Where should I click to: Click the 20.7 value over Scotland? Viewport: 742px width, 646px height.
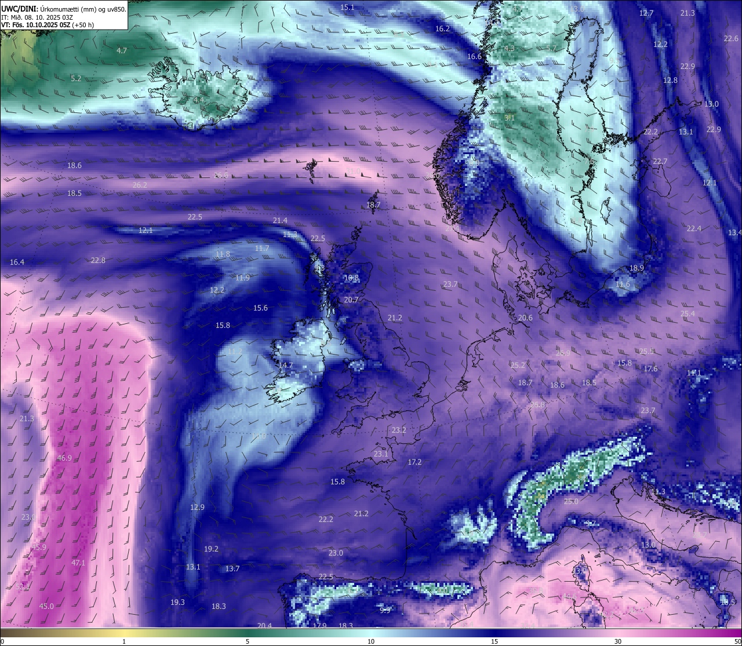coord(351,300)
